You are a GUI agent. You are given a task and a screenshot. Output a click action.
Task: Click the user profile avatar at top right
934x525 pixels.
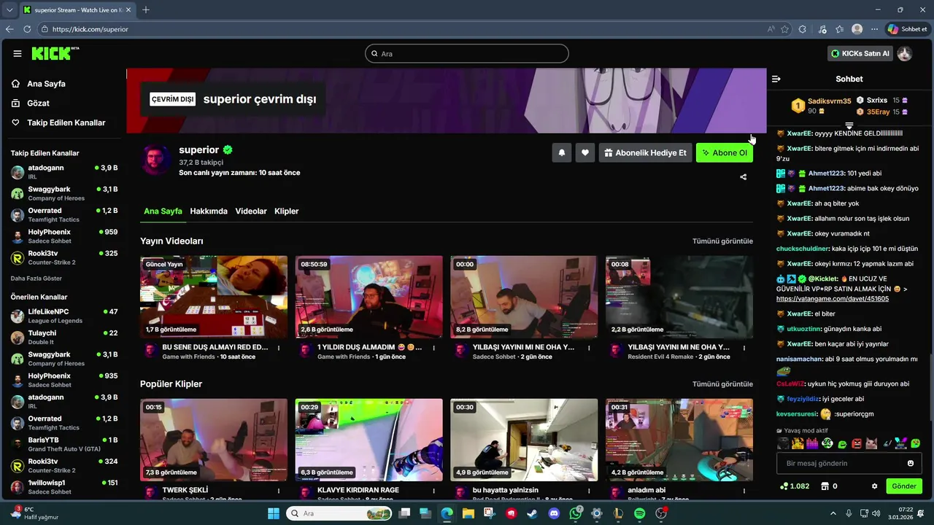905,53
